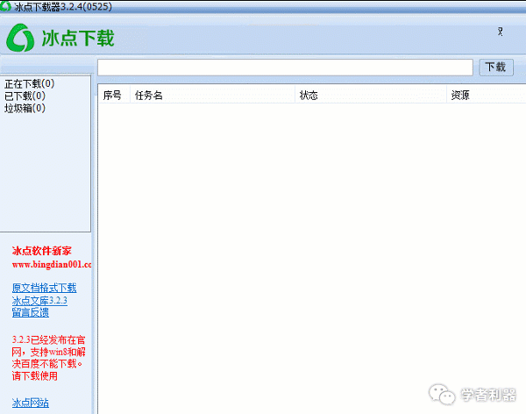Select 正在下载(0) list
This screenshot has width=526, height=414.
click(x=30, y=83)
